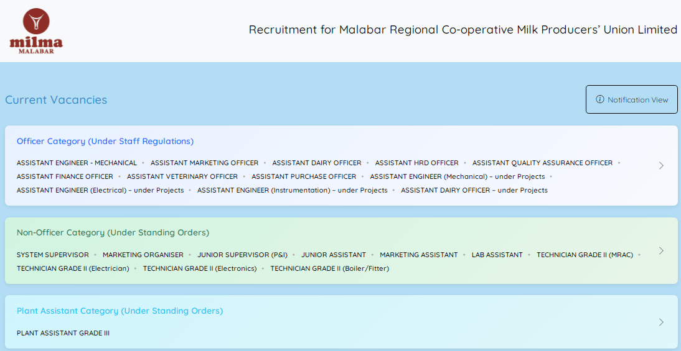This screenshot has width=681, height=351.
Task: Select ASSISTANT MARKETING OFFICER vacancy text
Action: pos(205,163)
